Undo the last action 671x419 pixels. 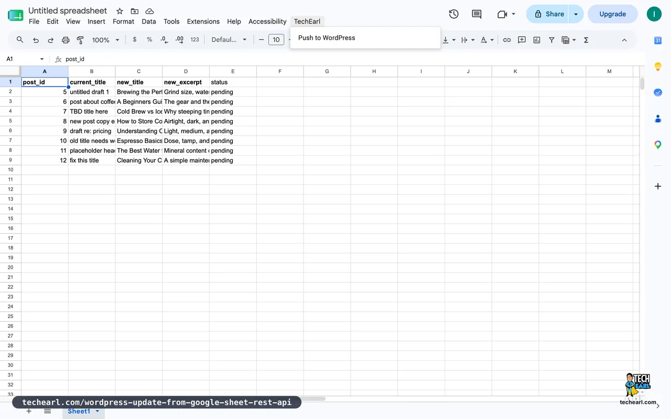(36, 40)
